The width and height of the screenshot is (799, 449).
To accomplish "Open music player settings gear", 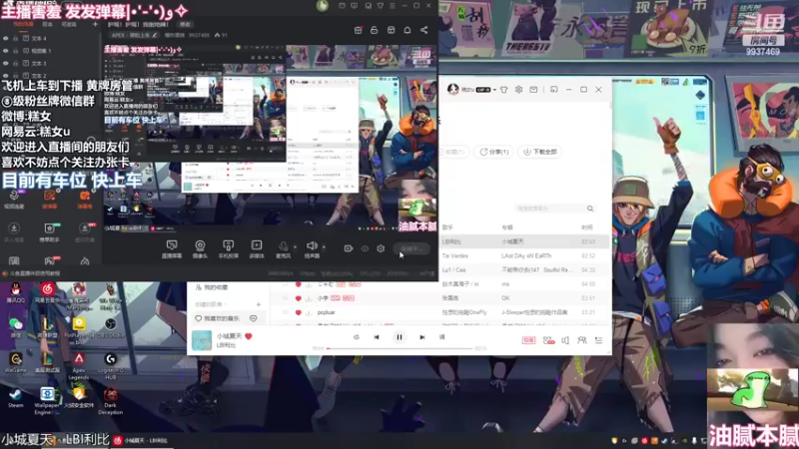I will tap(518, 90).
